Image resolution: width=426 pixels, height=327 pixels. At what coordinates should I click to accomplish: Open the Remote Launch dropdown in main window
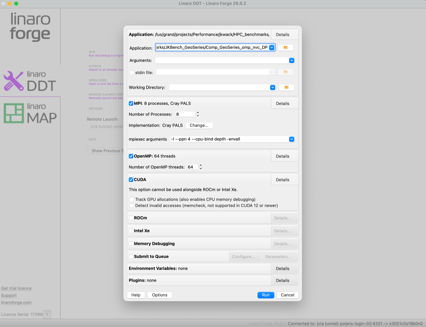point(106,127)
